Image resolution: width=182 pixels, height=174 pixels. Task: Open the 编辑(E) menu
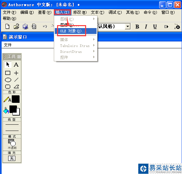[27, 12]
